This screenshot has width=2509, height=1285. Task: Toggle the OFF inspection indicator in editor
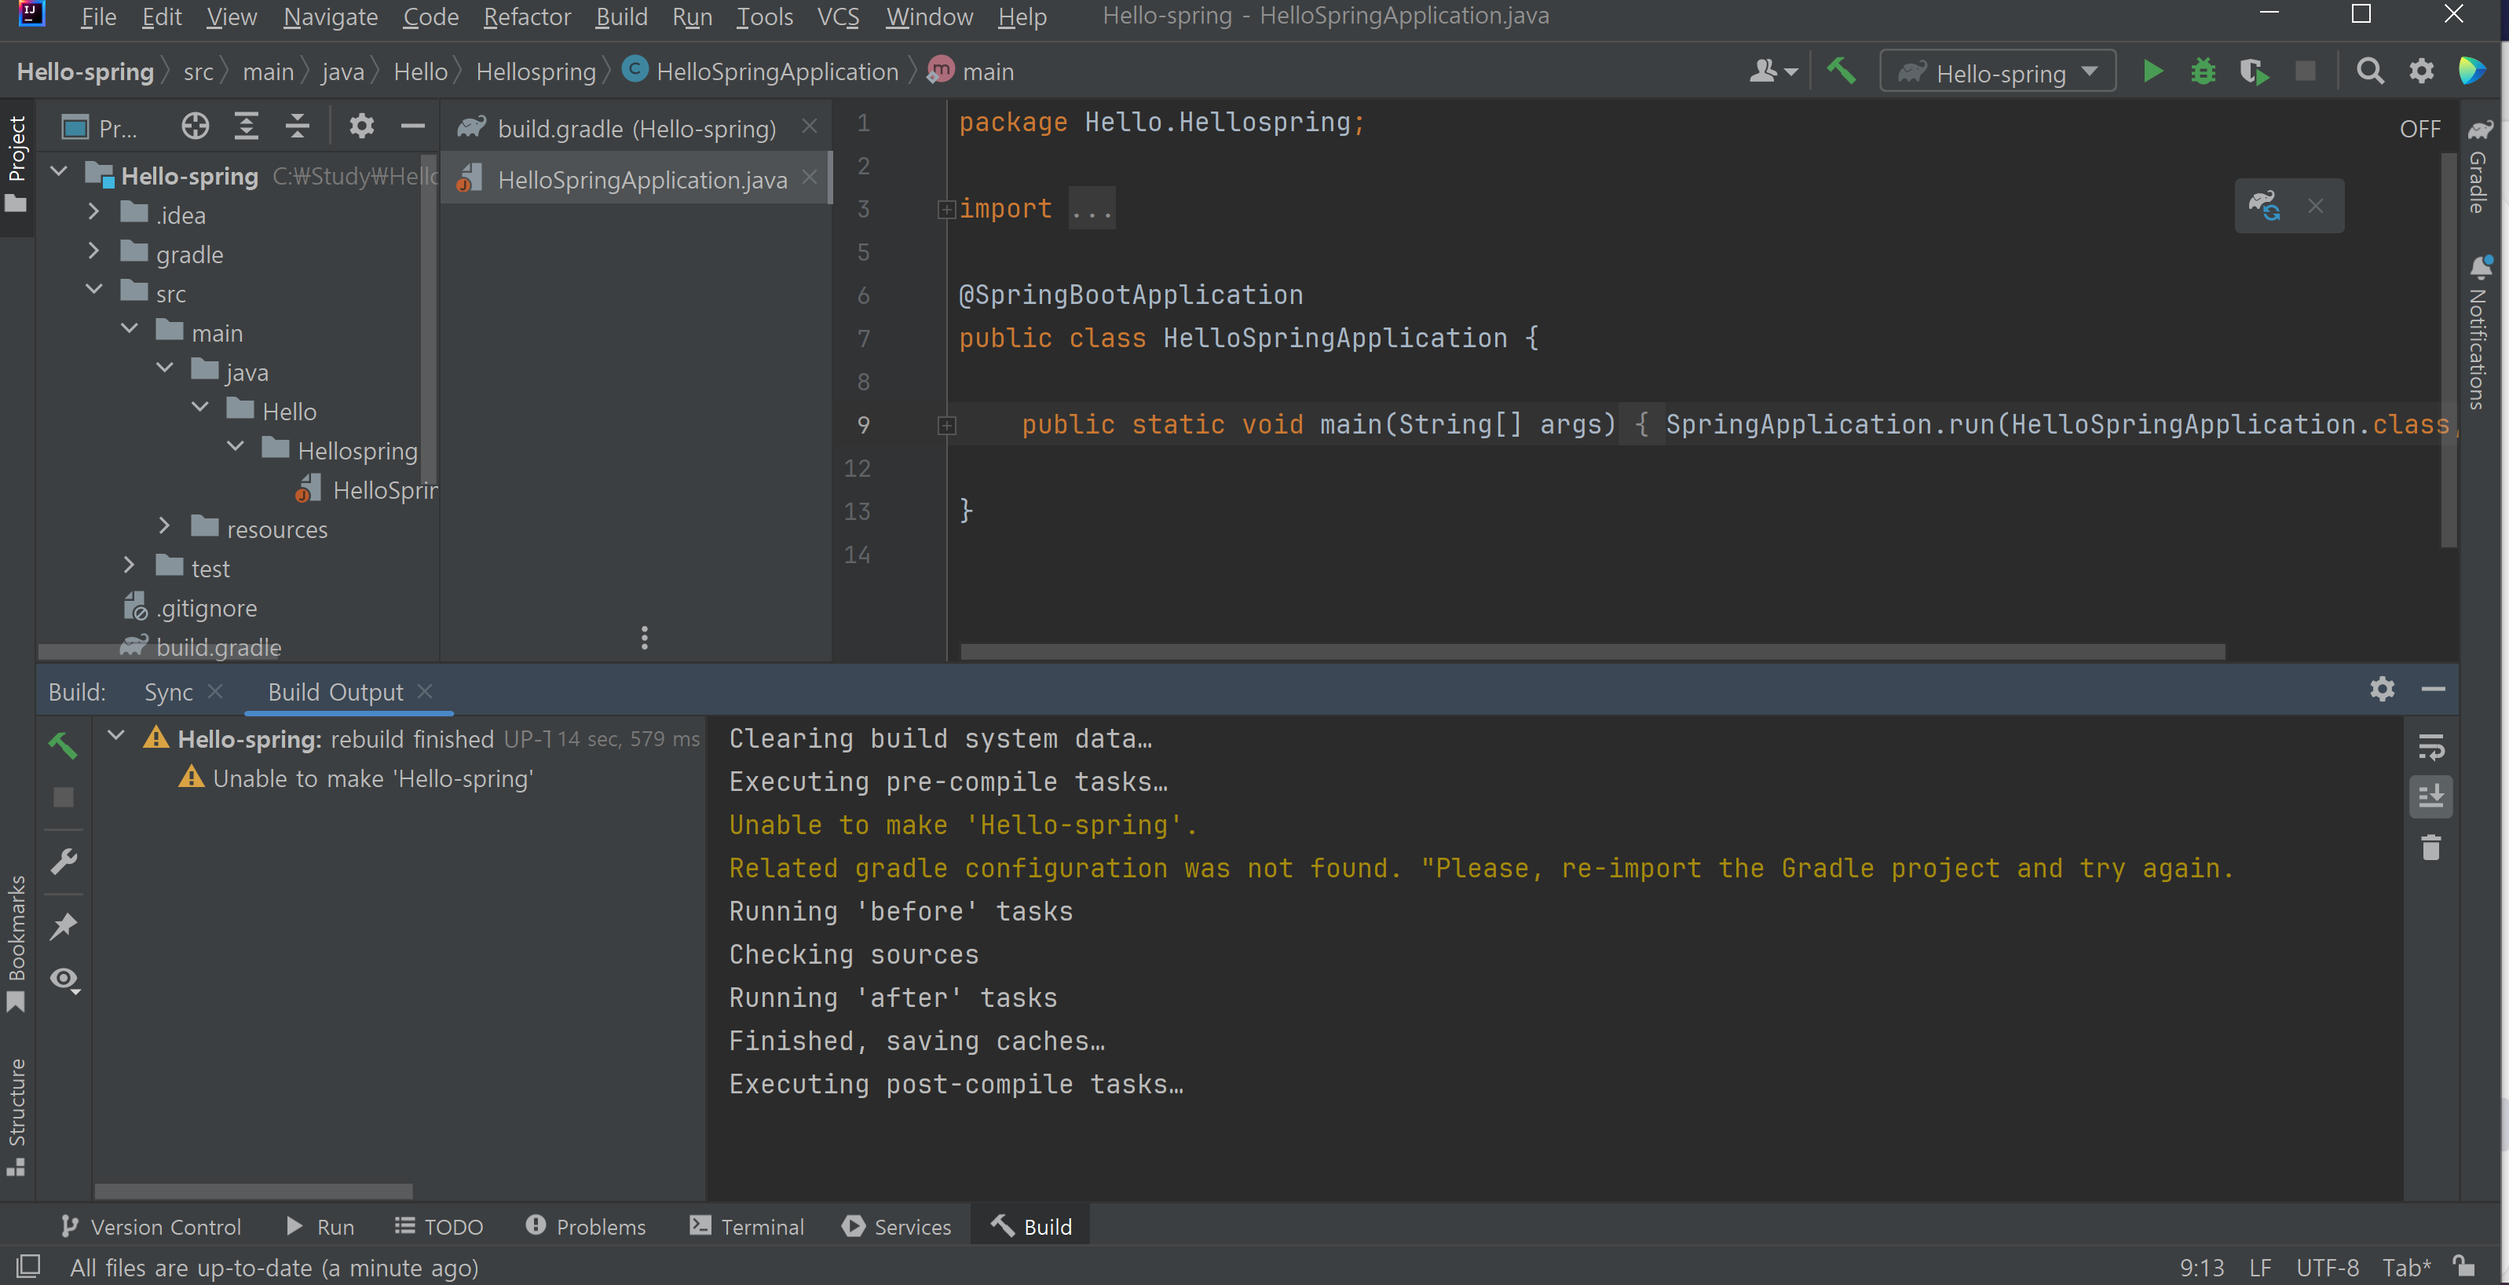[x=2419, y=129]
